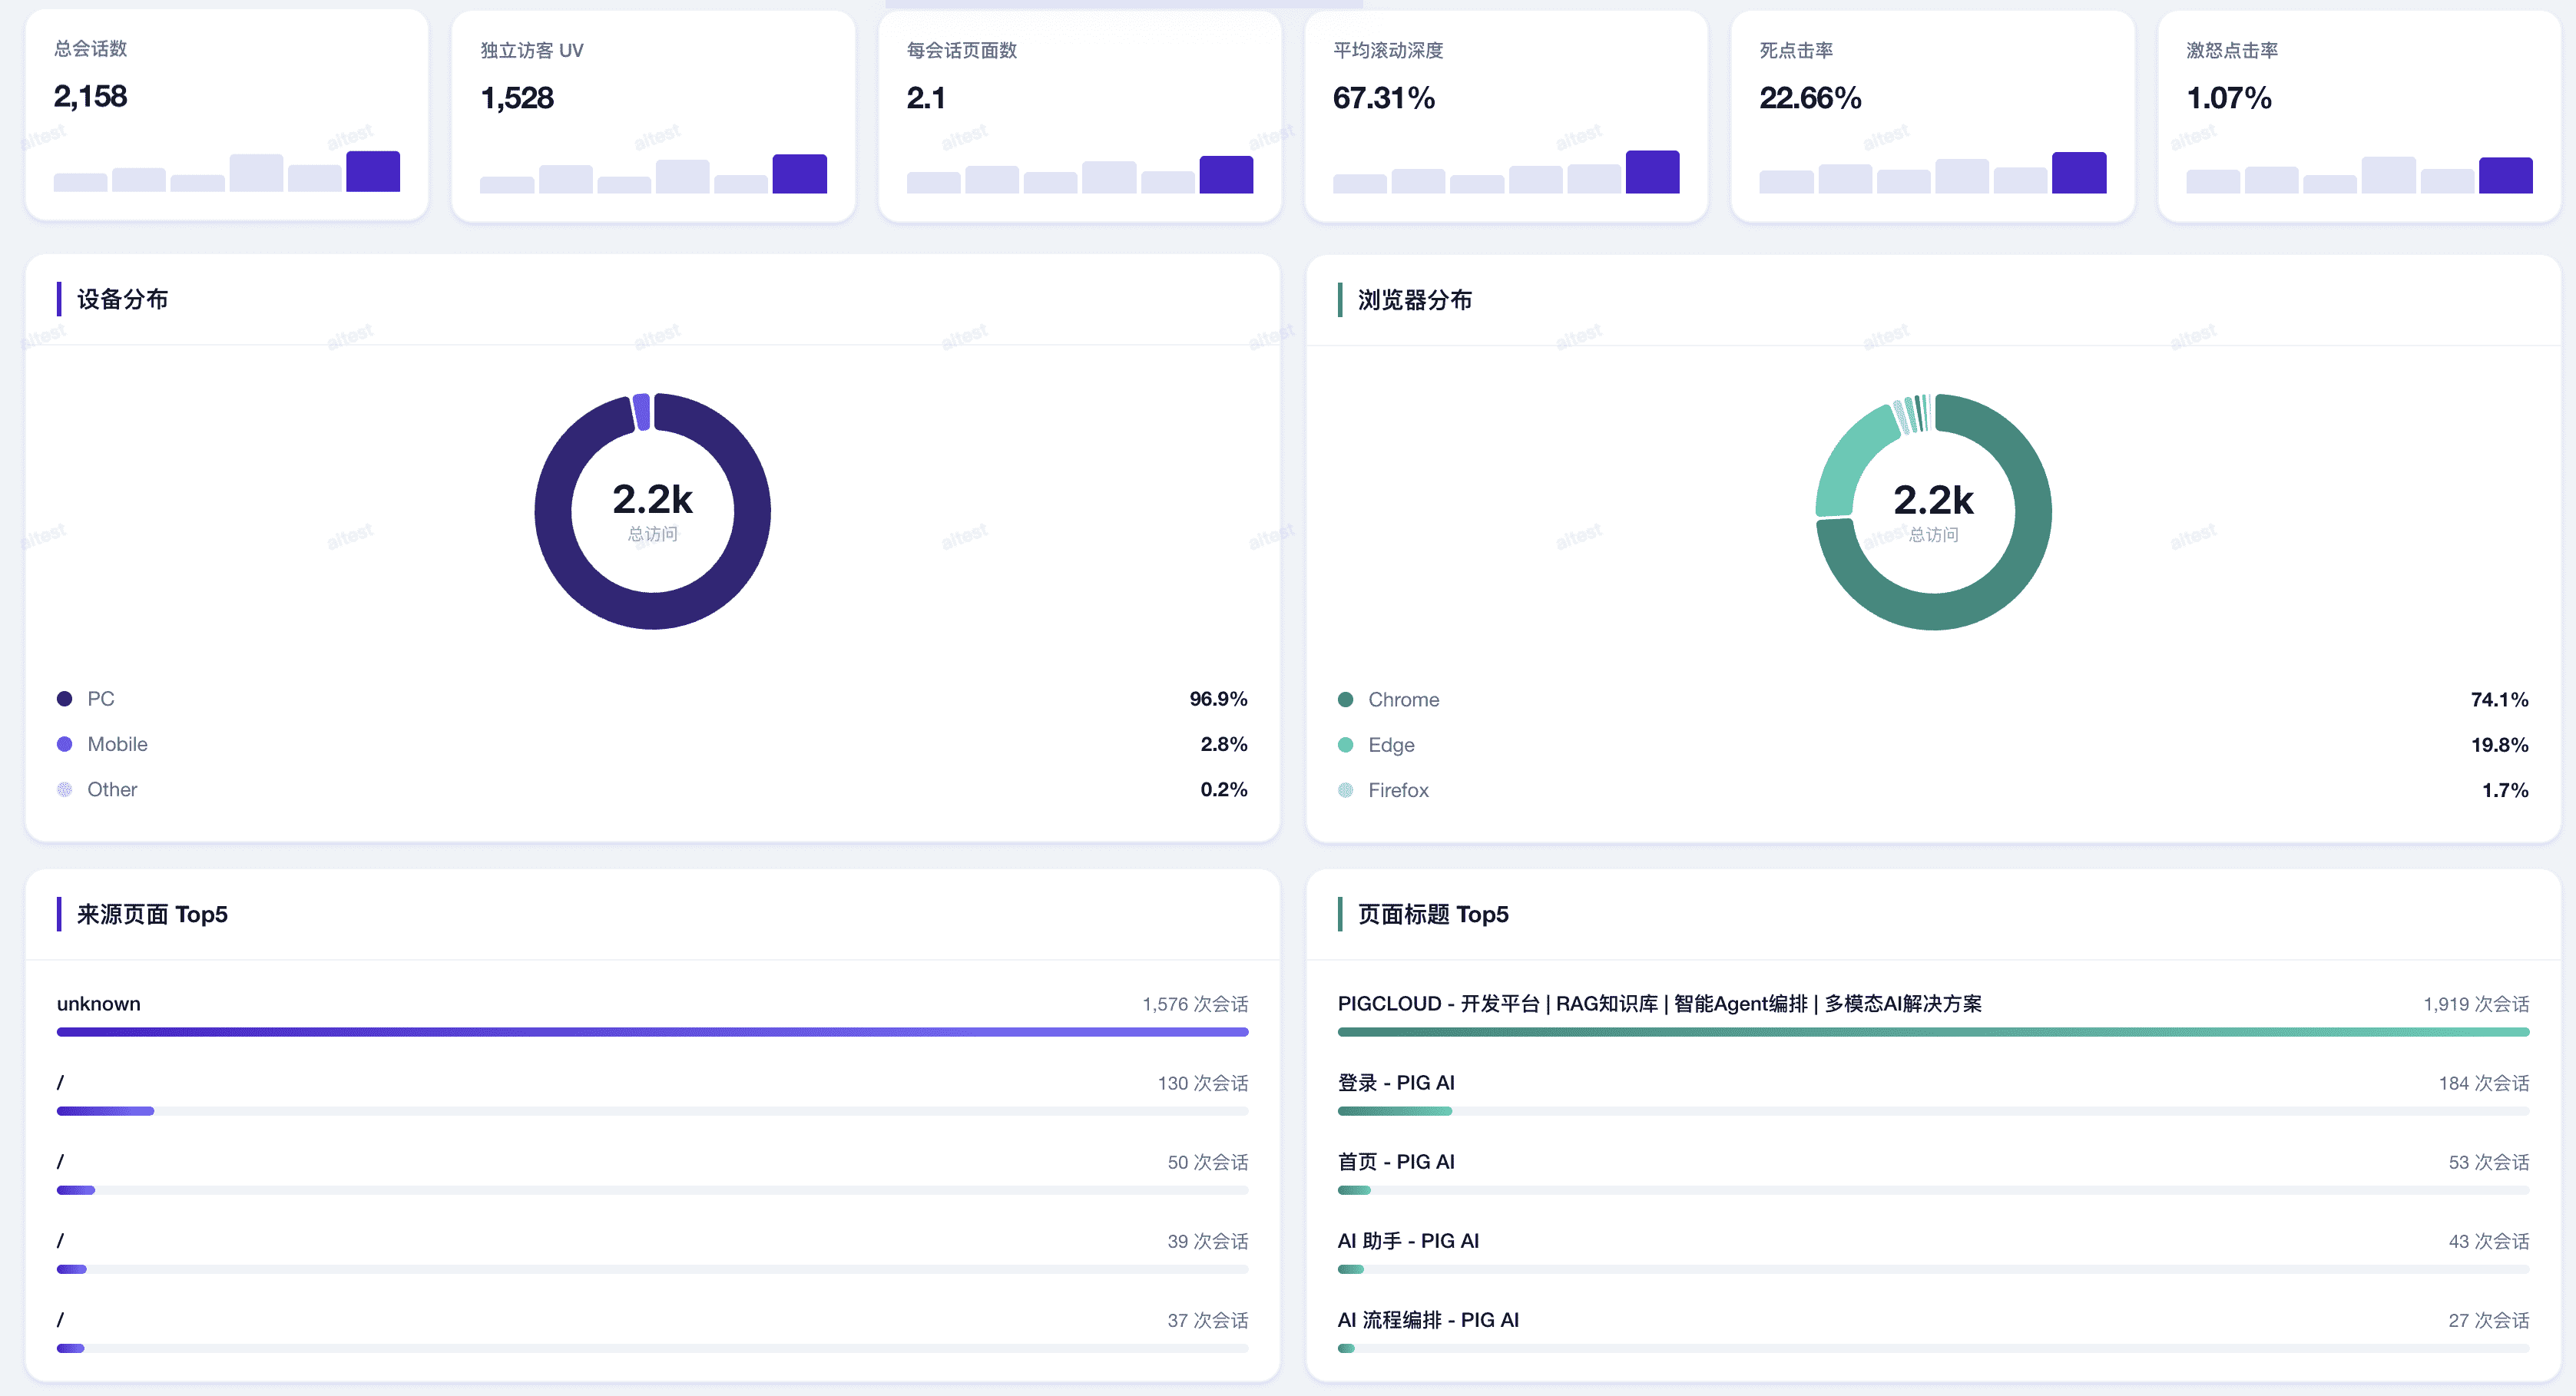Select the AI 助手 - PIG AI row
This screenshot has height=1396, width=2576.
(1408, 1240)
